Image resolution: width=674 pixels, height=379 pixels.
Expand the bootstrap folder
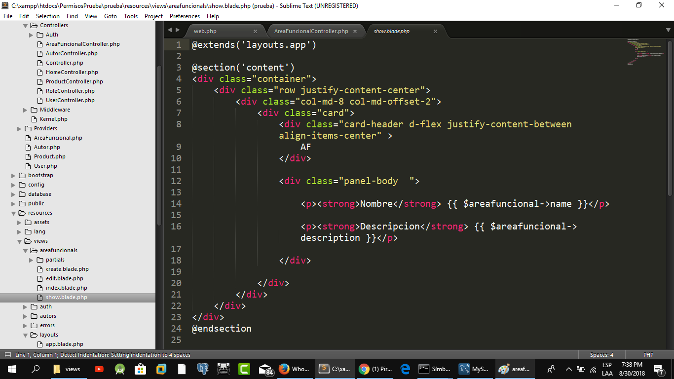(14, 175)
